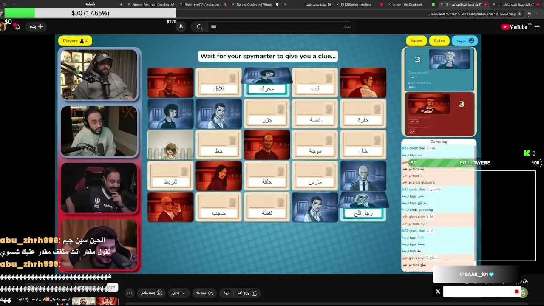Viewport: 544px width, 306px height.
Task: Open the more actions three-dots menu
Action: pos(130,293)
